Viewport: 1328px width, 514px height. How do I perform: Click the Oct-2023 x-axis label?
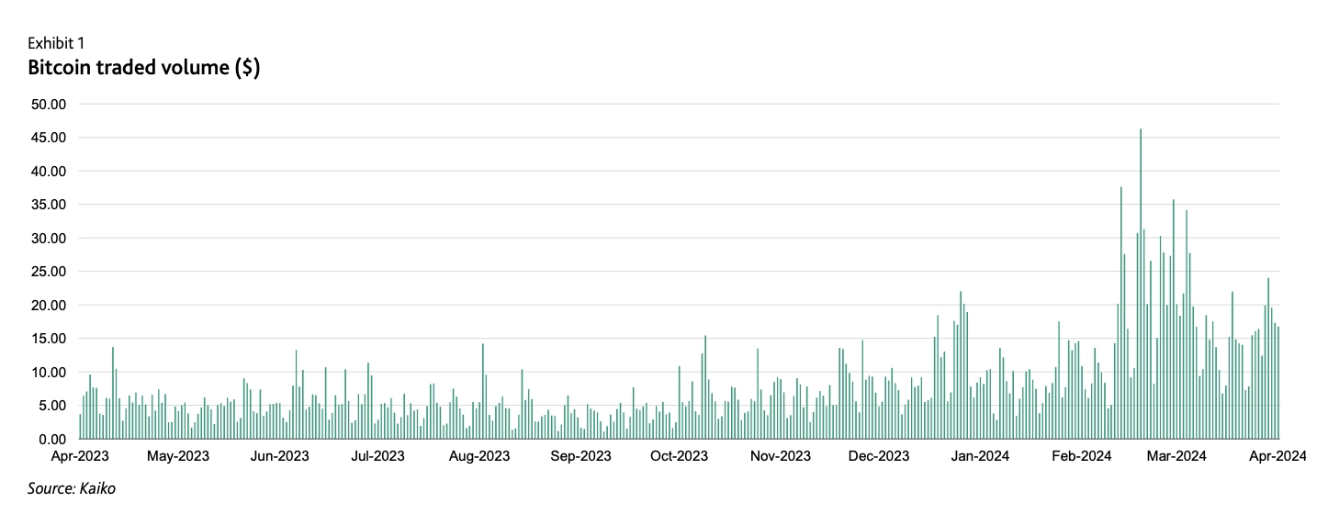679,456
